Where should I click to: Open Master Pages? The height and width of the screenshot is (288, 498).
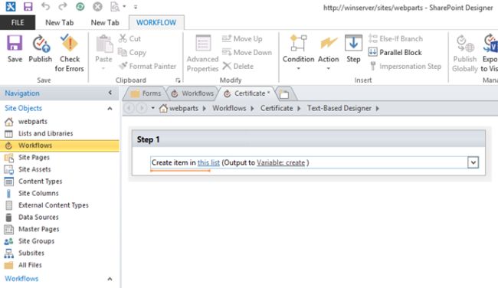(x=31, y=229)
